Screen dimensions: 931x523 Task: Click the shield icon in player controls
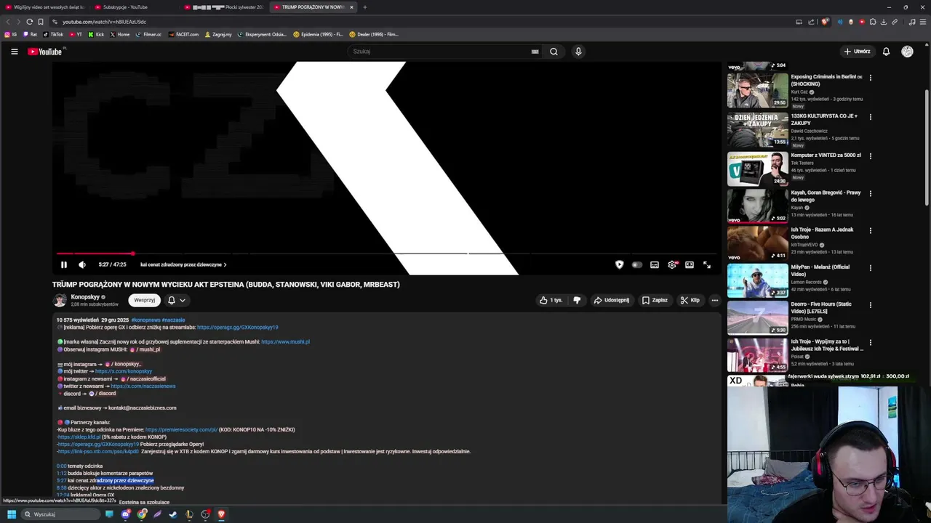pos(619,265)
